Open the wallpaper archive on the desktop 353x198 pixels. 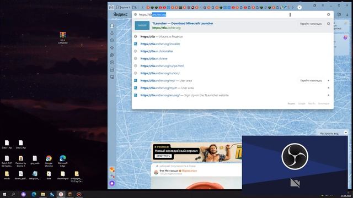(77, 177)
